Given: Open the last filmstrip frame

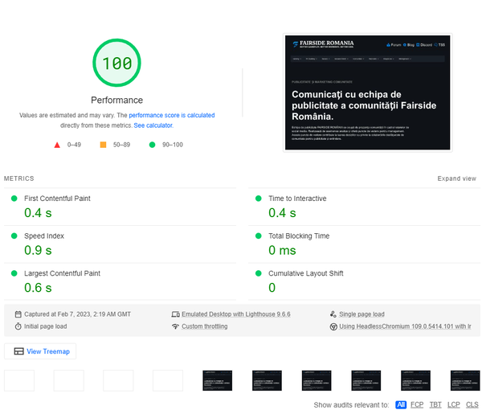Looking at the screenshot, I should coord(465,380).
